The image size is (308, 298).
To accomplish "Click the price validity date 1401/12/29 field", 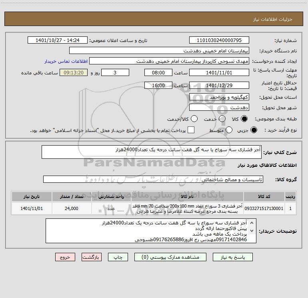I will (x=219, y=85).
